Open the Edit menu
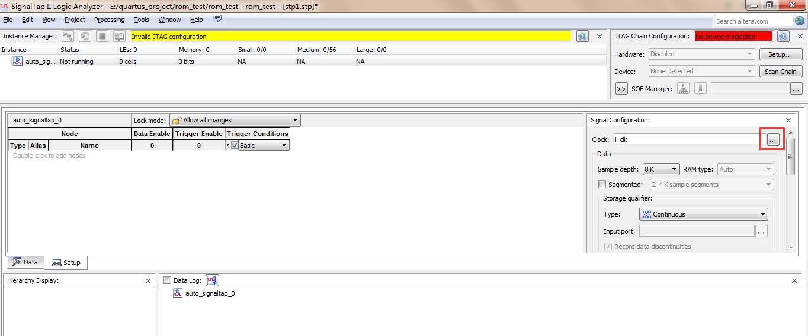 coord(27,20)
